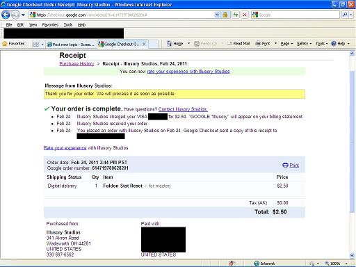Open the Page dropdown menu

pos(286,44)
